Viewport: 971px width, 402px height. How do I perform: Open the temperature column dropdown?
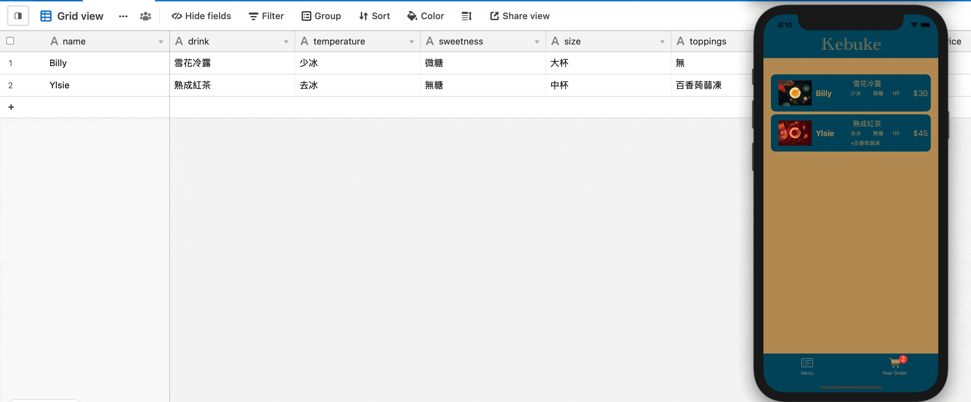coord(411,41)
